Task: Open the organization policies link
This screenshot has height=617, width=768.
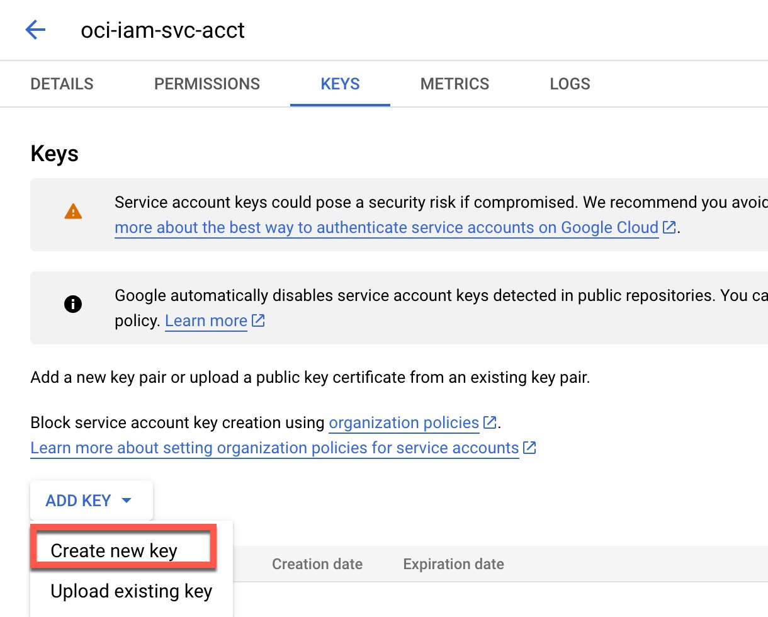Action: click(404, 422)
